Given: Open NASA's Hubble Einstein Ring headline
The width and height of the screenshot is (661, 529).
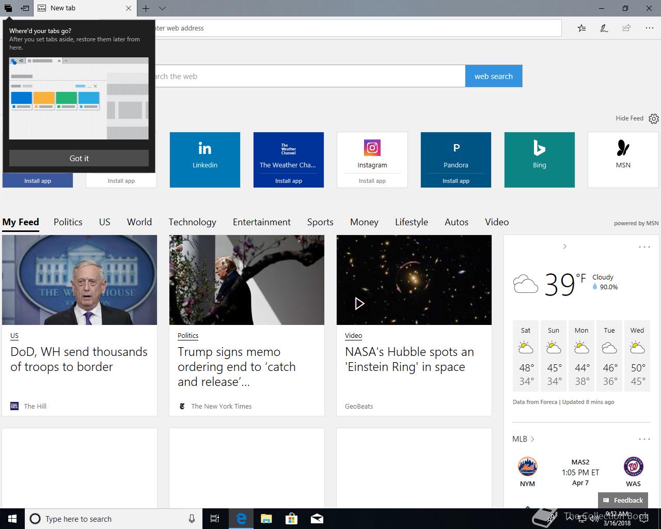Looking at the screenshot, I should point(410,359).
